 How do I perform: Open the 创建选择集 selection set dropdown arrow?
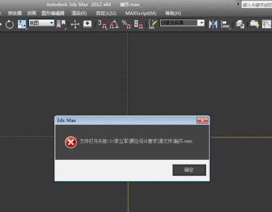[x=201, y=23]
